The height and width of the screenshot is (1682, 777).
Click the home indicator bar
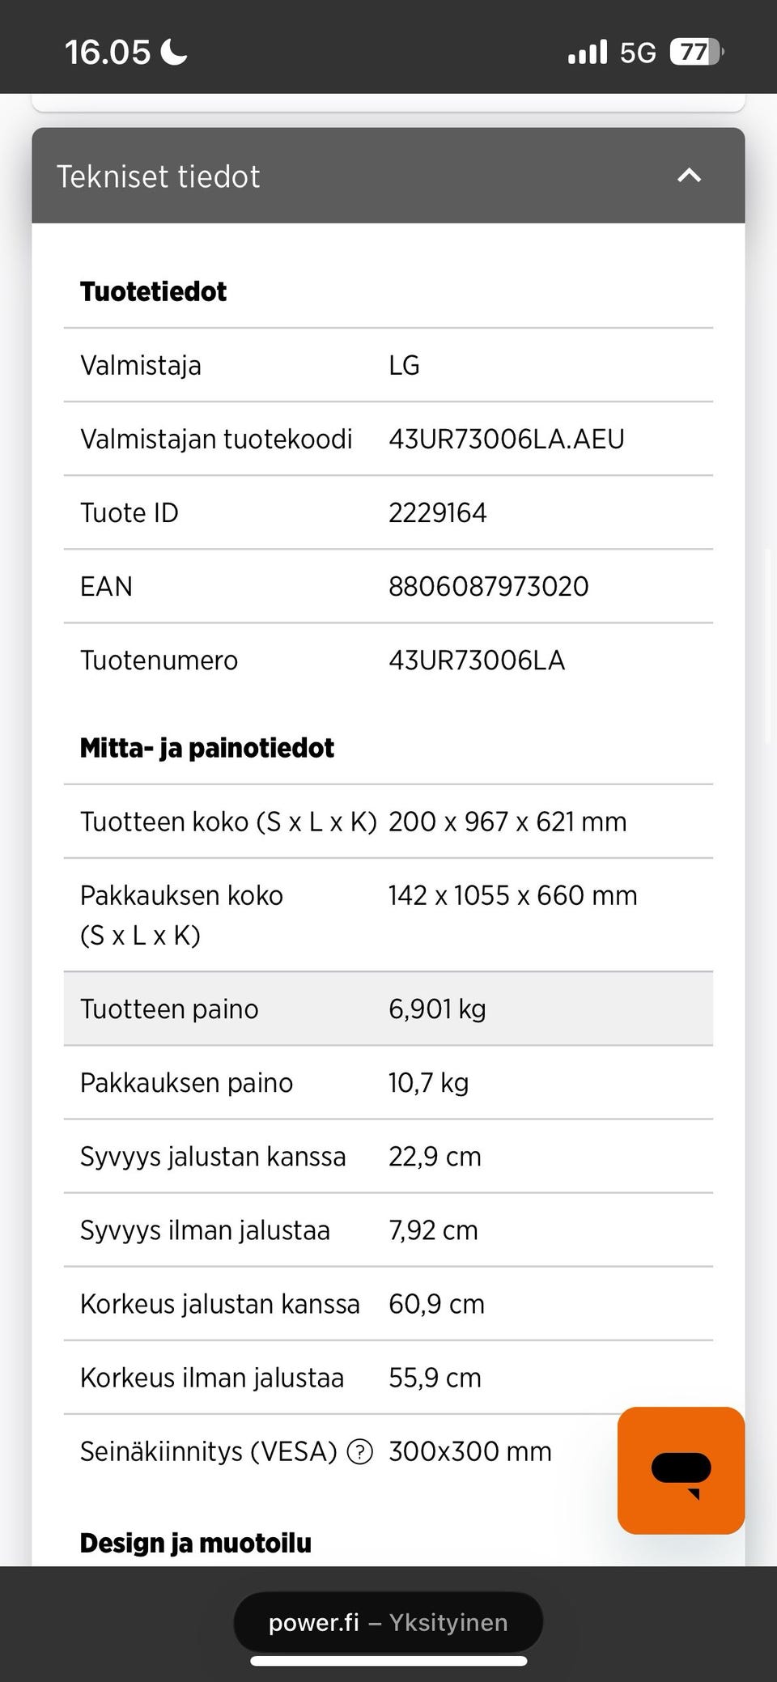click(x=388, y=1661)
